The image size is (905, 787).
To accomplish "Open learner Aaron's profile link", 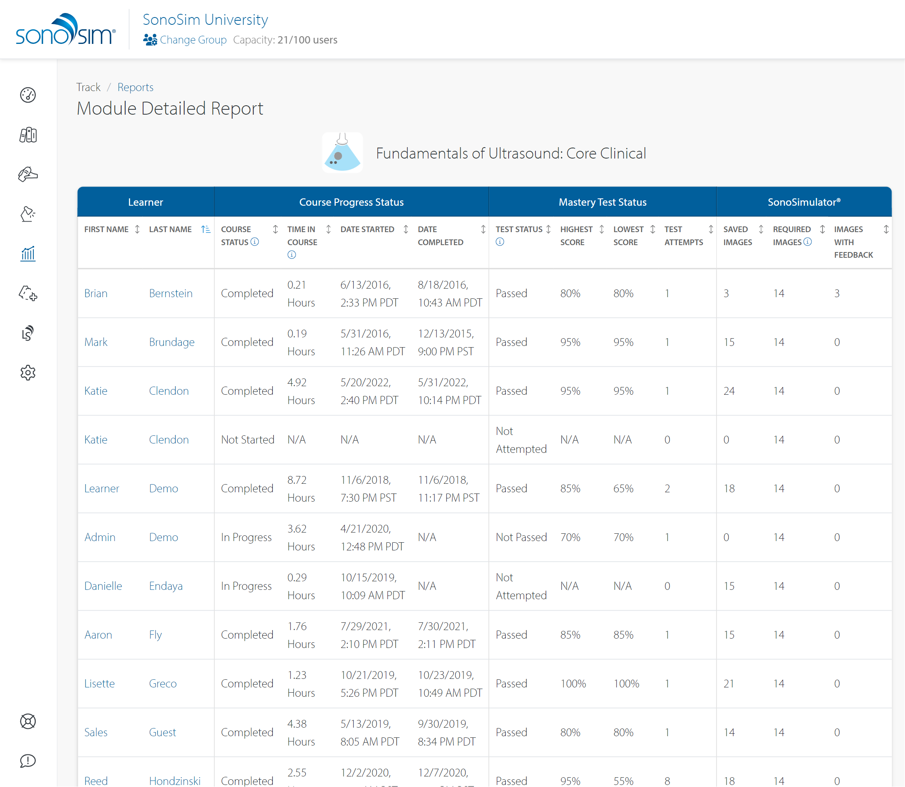I will 98,635.
